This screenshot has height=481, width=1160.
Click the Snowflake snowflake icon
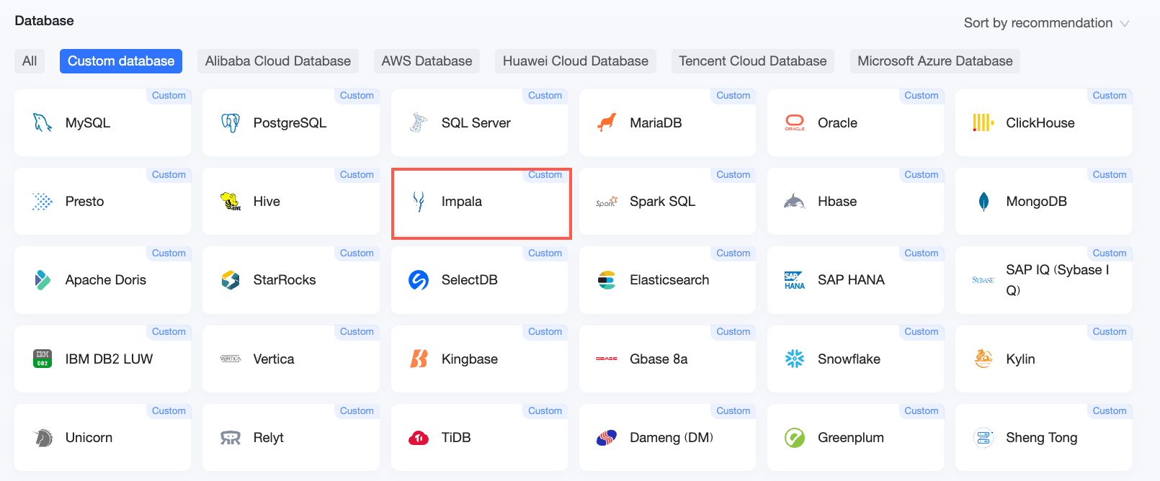coord(795,359)
